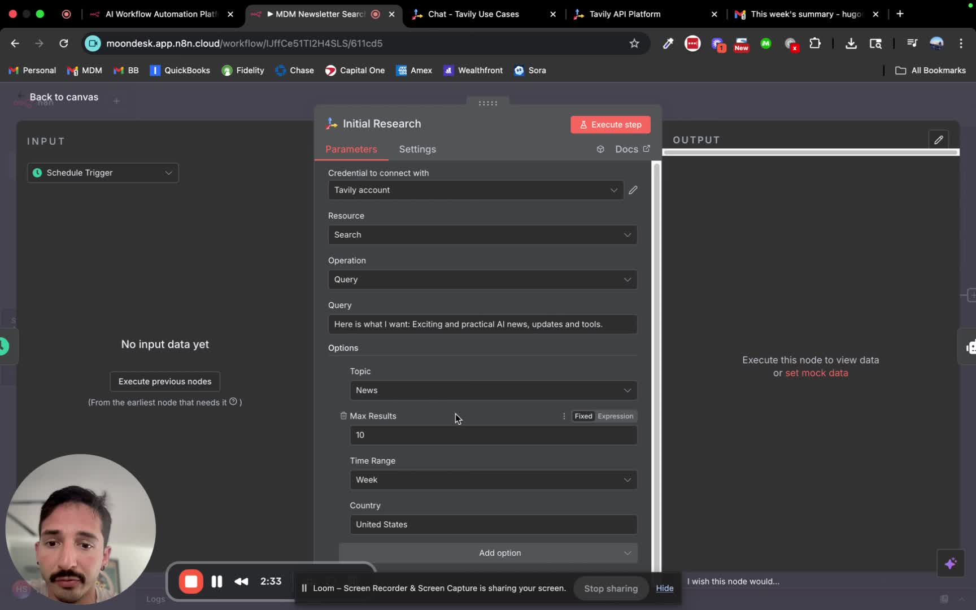
Task: Close the MDM Newsletter Search tab
Action: (x=392, y=14)
